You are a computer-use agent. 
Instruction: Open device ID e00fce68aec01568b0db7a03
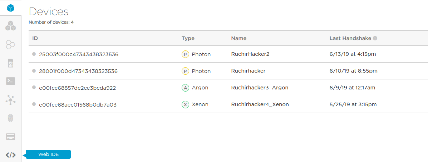click(78, 104)
